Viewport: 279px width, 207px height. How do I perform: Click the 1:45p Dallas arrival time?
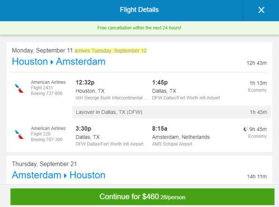[160, 82]
